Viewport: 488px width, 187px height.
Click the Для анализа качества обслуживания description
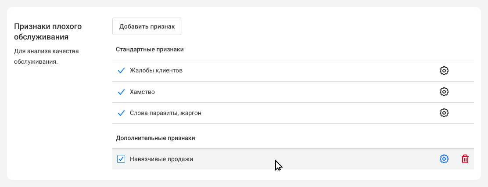(x=46, y=56)
